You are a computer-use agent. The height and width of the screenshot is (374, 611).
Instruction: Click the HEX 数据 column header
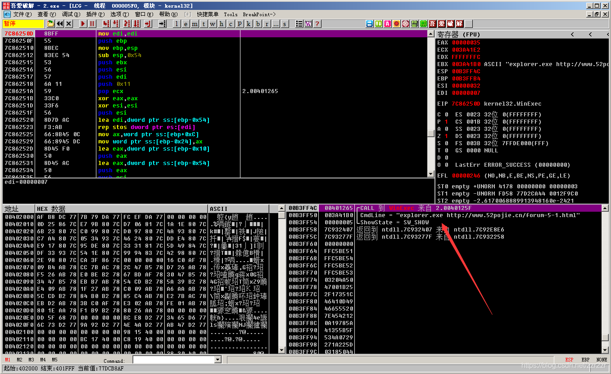[x=122, y=209]
